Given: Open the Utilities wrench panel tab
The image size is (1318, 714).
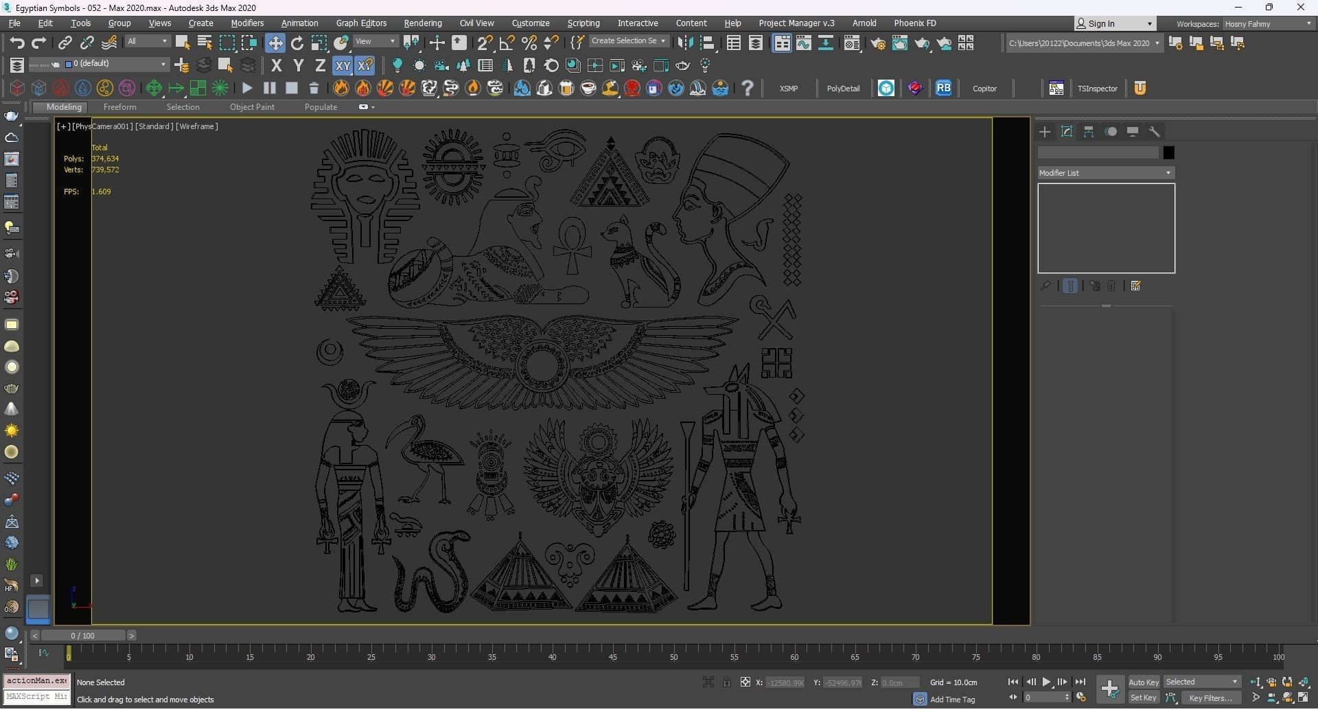Looking at the screenshot, I should click(x=1155, y=132).
